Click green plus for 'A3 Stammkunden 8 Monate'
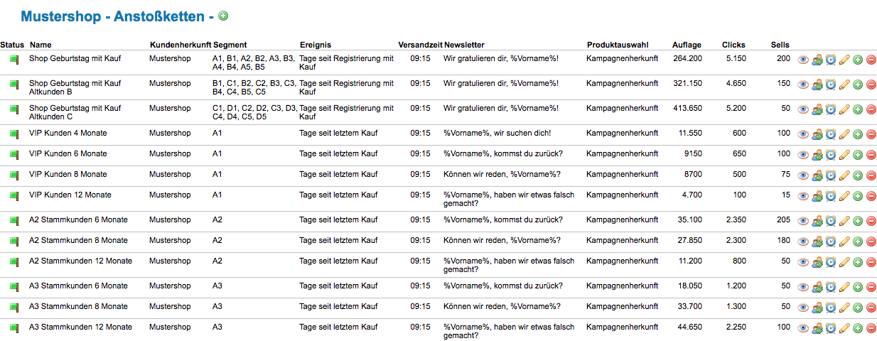 [858, 308]
